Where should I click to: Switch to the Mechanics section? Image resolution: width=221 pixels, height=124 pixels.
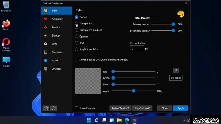56,52
